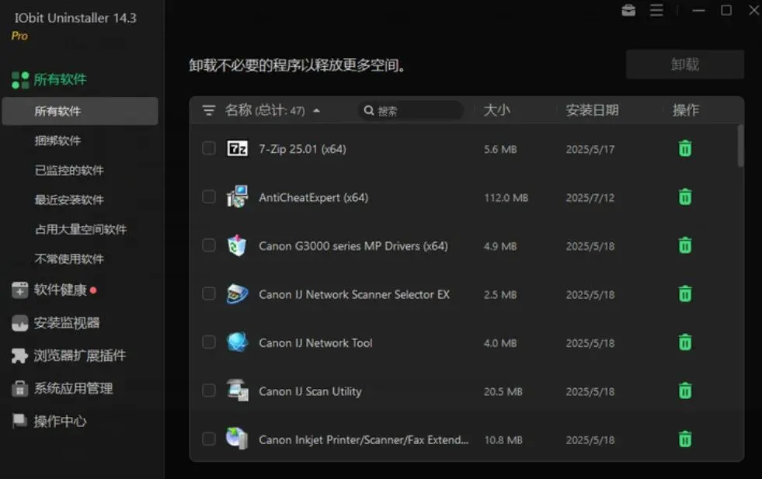Screen dimensions: 762x479
Task: Go to 最近安装软件 list
Action: 69,200
